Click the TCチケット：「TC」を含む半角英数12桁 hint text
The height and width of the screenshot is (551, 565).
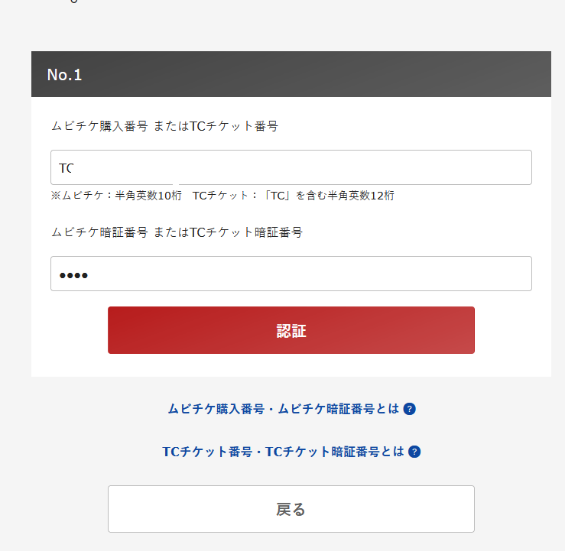294,196
